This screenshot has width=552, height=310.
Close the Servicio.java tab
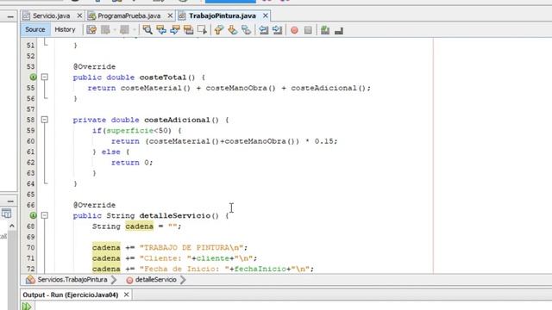[x=79, y=15]
